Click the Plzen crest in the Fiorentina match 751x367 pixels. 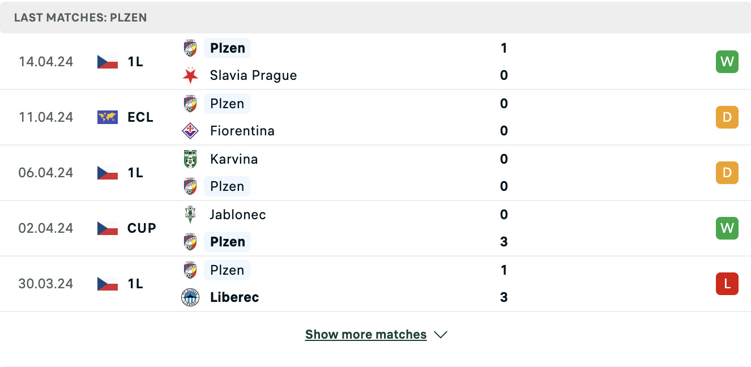[x=190, y=104]
